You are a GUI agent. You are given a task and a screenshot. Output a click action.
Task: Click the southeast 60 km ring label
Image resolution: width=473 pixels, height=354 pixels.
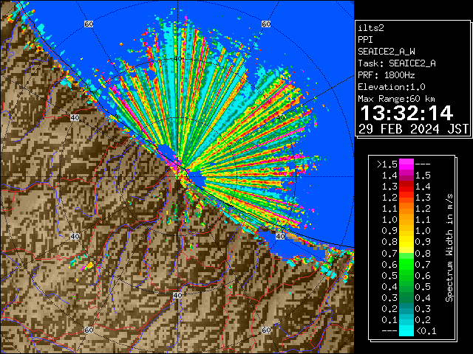coord(266,330)
